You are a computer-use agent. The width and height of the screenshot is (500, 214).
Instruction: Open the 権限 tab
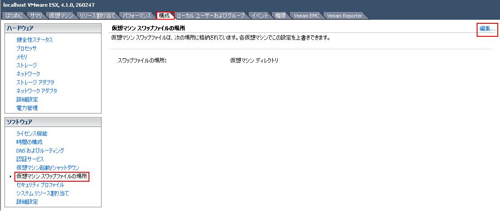pyautogui.click(x=281, y=16)
